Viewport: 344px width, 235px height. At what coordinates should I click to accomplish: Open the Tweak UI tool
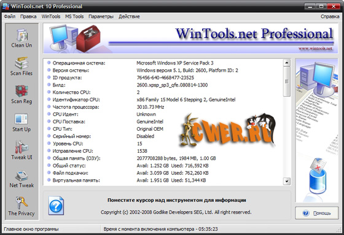point(21,150)
